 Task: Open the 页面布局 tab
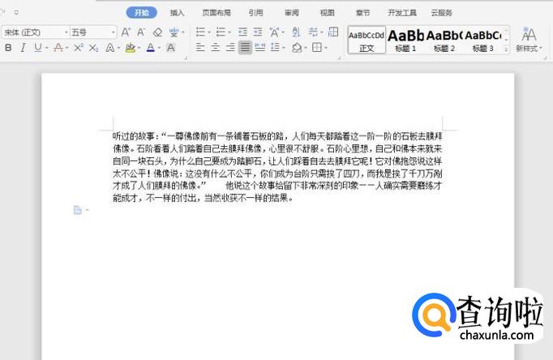[216, 13]
